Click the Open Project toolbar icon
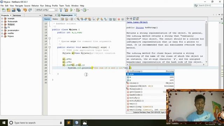224x126 pixels. [x=14, y=10]
